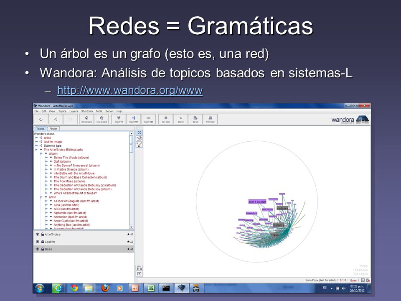Open the Topics menu
The image size is (401, 301).
62,111
